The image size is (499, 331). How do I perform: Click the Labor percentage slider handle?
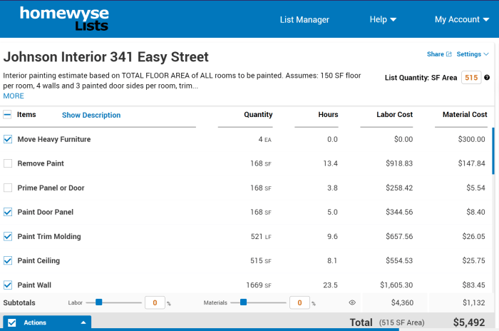point(98,302)
